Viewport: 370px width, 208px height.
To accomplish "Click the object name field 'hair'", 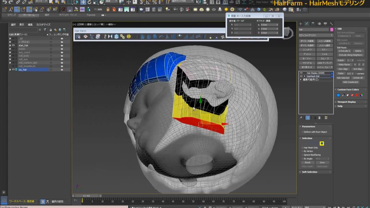I will [314, 29].
